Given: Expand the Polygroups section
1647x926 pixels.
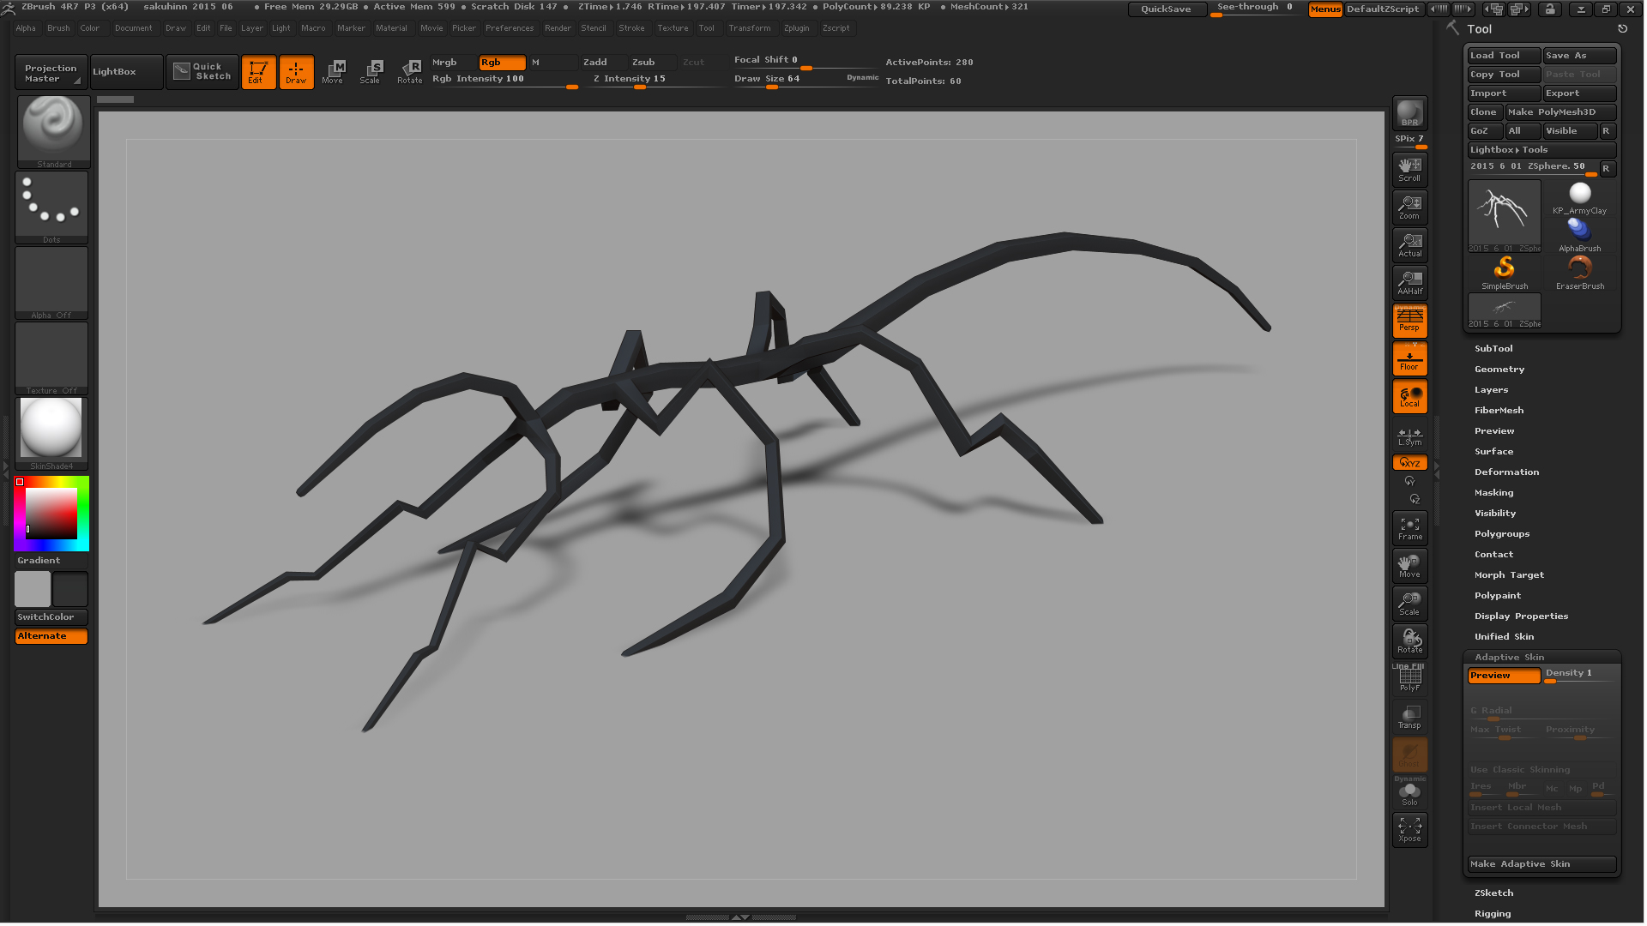Looking at the screenshot, I should tap(1502, 534).
